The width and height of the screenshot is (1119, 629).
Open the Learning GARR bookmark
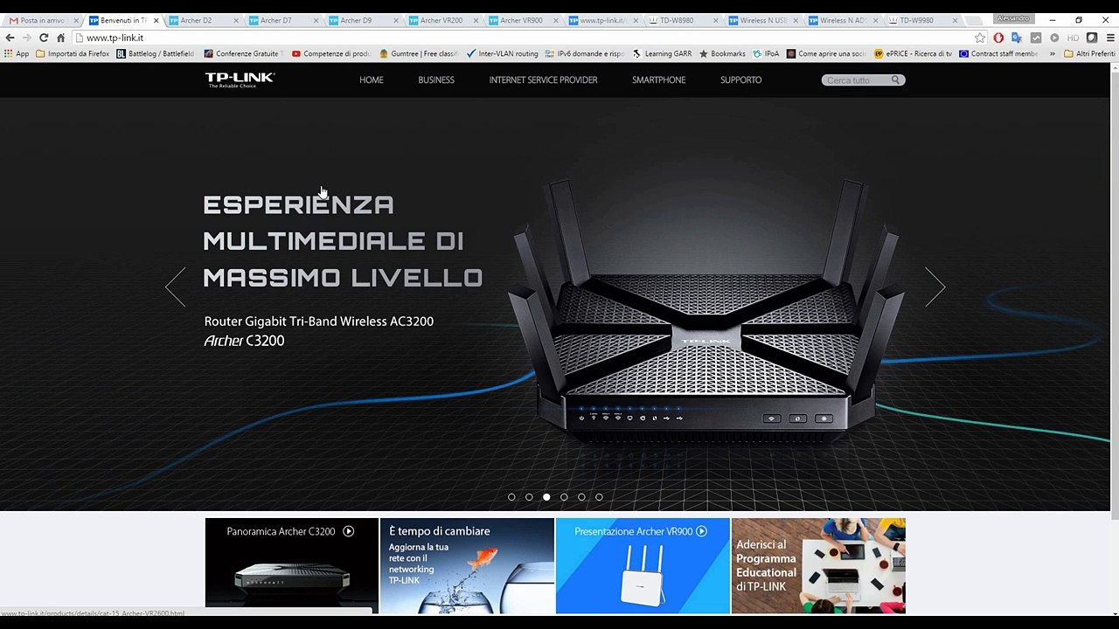click(x=662, y=53)
